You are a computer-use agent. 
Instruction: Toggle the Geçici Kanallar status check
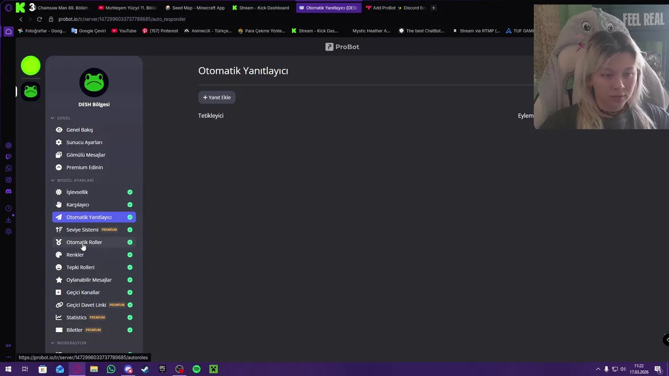click(130, 292)
